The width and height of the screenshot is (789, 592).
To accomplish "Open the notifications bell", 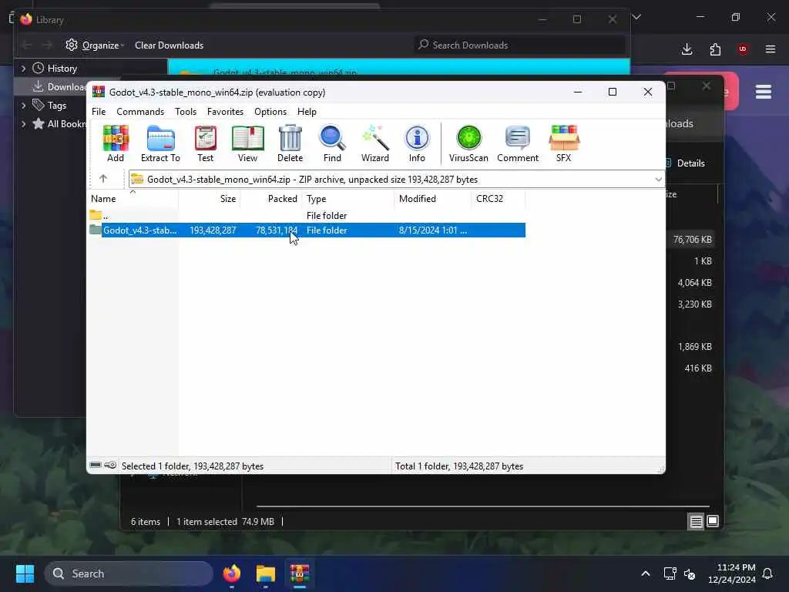I will click(767, 573).
